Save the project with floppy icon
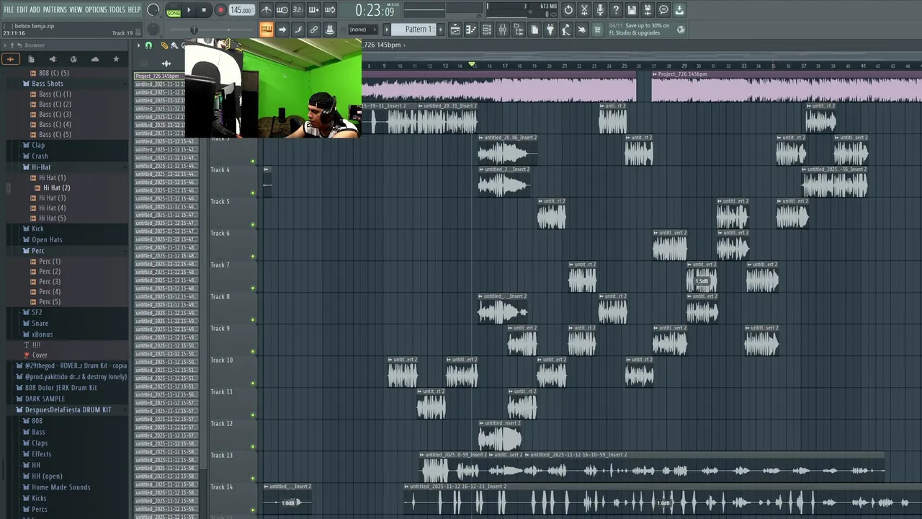 (x=632, y=10)
